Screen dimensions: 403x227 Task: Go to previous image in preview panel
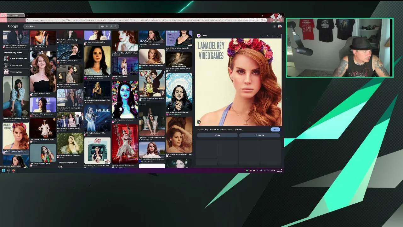coord(262,36)
